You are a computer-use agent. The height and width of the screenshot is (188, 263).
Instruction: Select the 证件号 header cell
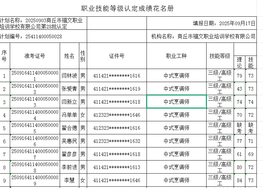pyautogui.click(x=116, y=56)
